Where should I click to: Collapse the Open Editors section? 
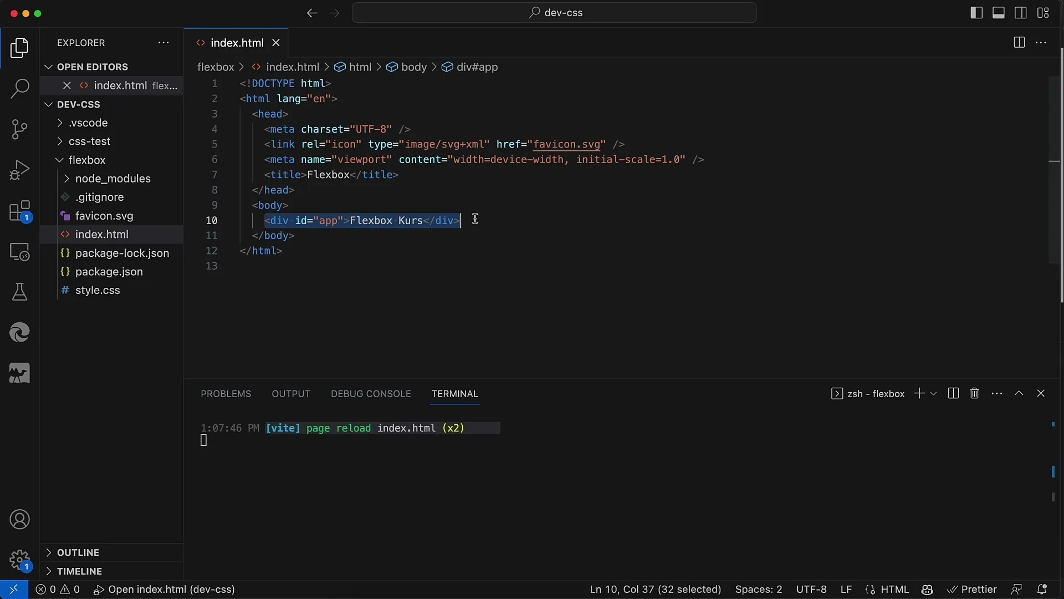(x=111, y=67)
